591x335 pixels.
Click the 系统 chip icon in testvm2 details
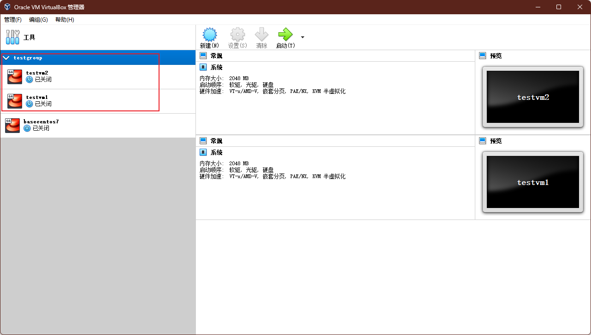tap(203, 67)
